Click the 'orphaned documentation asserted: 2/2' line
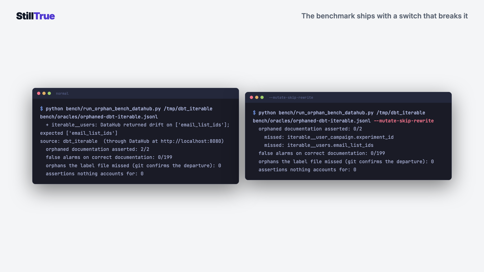484x272 pixels. [x=98, y=149]
